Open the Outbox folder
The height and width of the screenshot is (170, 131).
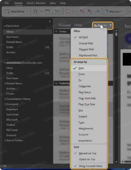point(11,125)
